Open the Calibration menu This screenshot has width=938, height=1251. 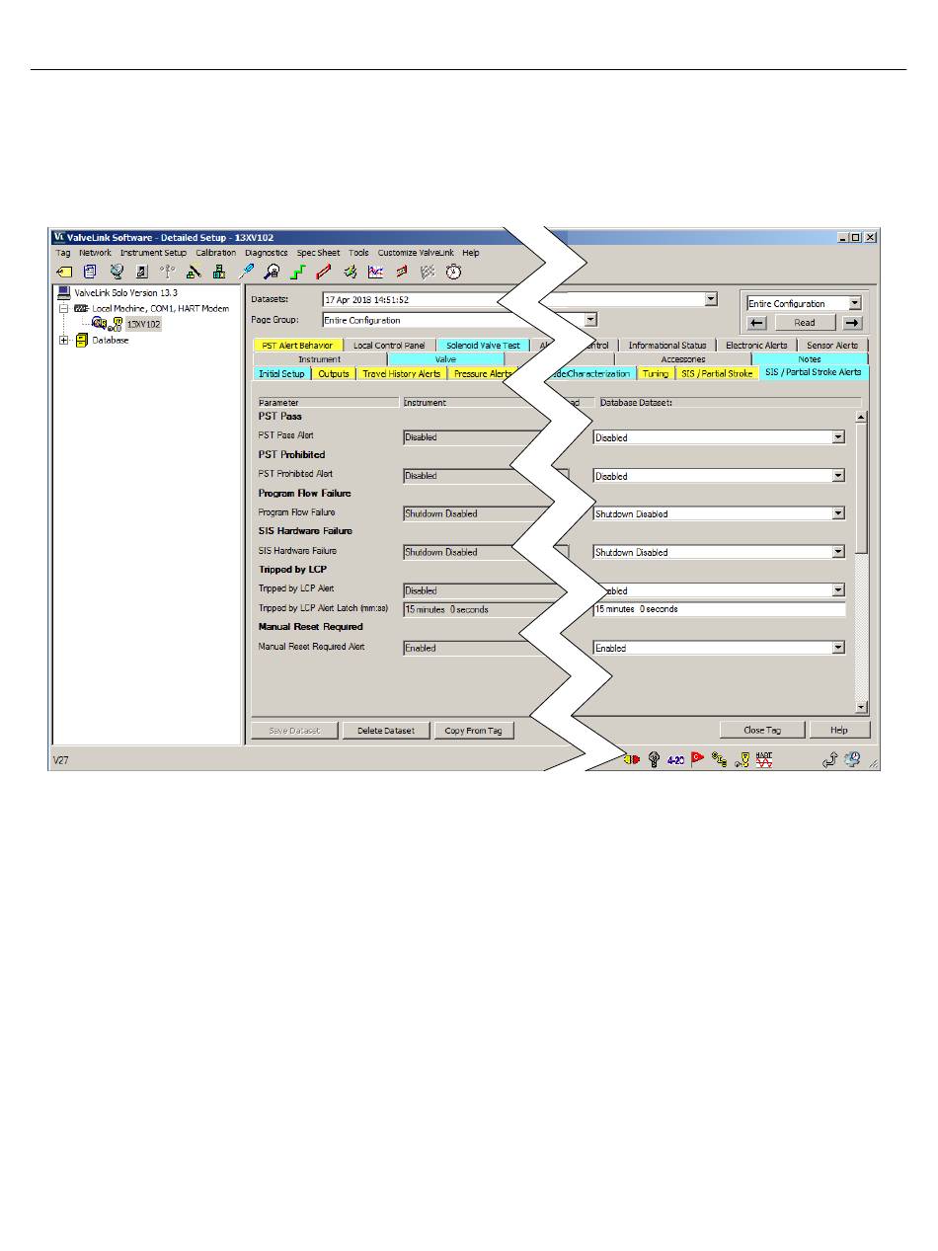click(216, 253)
